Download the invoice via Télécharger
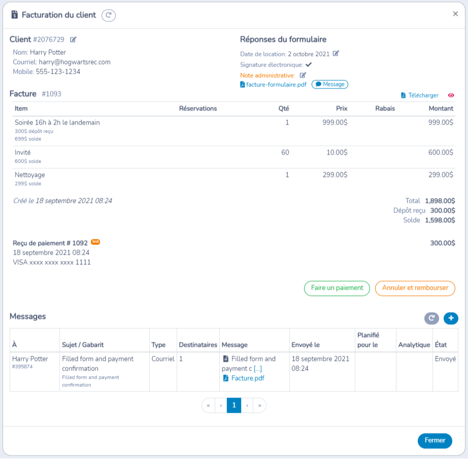The width and height of the screenshot is (468, 459). (420, 96)
